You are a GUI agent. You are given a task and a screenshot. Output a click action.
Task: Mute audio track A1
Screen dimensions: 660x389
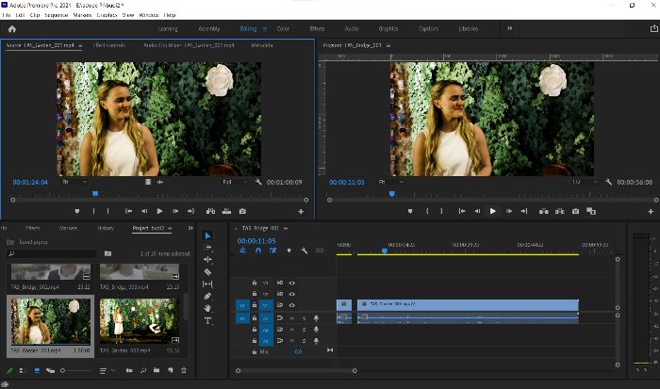[x=291, y=318]
